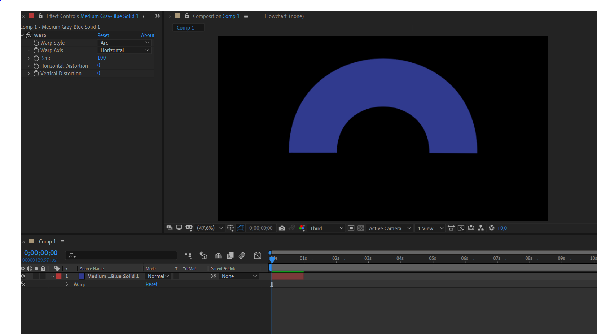Open the Warp Style dropdown showing Arc
597x334 pixels.
(124, 43)
